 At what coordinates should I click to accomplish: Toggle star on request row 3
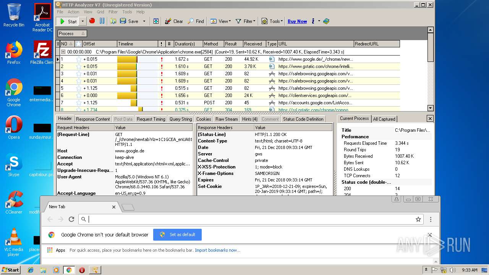[79, 74]
